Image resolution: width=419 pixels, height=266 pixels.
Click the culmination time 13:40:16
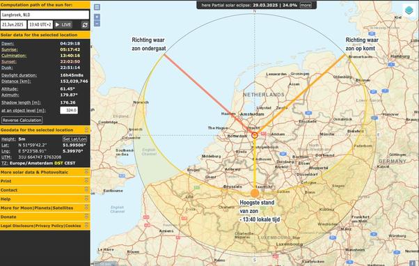pyautogui.click(x=70, y=56)
